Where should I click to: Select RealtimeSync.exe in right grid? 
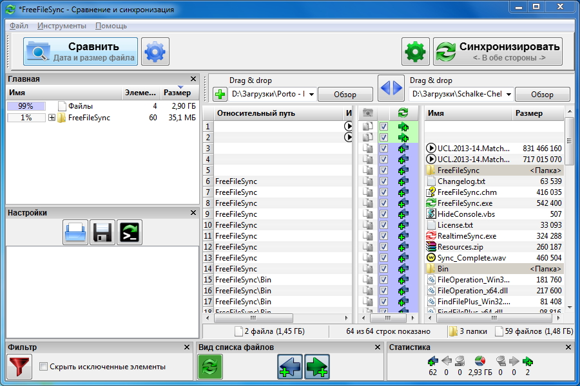coord(494,236)
